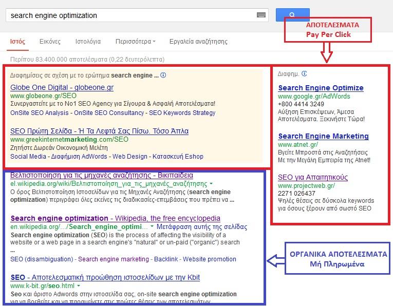The height and width of the screenshot is (306, 393).
Task: Click the www.projectweb.gr/ green URL
Action: [307, 185]
